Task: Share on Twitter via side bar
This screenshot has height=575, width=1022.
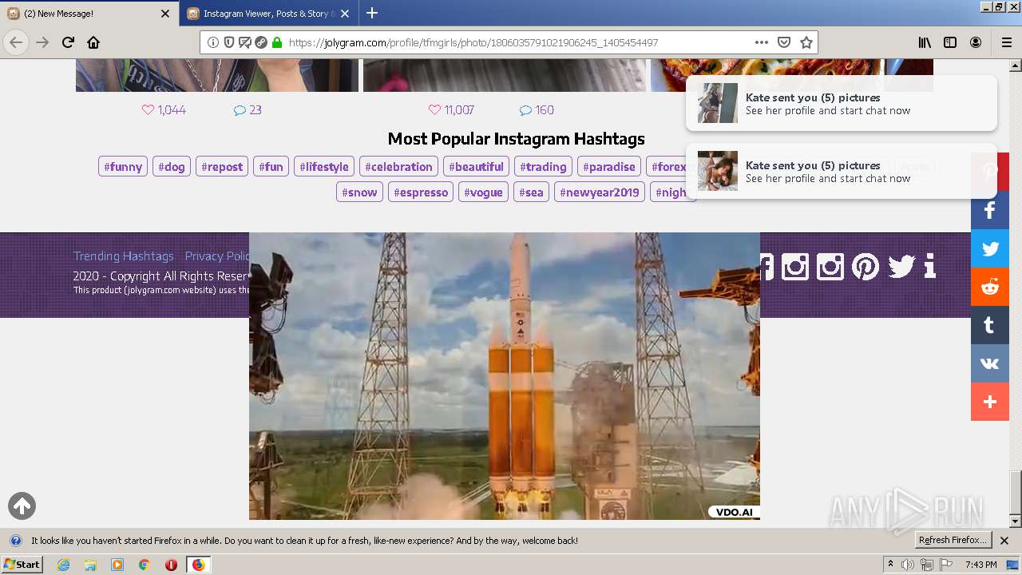Action: click(x=990, y=248)
